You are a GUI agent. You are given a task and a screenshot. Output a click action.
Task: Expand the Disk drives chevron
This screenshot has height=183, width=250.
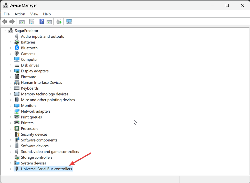click(x=11, y=65)
